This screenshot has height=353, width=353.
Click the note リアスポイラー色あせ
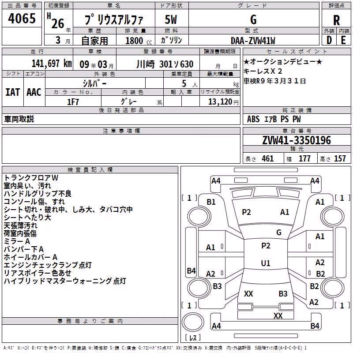pos(38,273)
